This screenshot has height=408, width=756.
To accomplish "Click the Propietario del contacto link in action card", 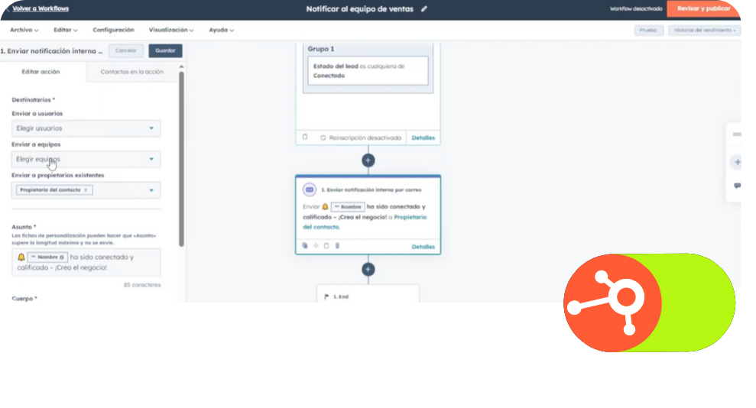I will click(365, 222).
